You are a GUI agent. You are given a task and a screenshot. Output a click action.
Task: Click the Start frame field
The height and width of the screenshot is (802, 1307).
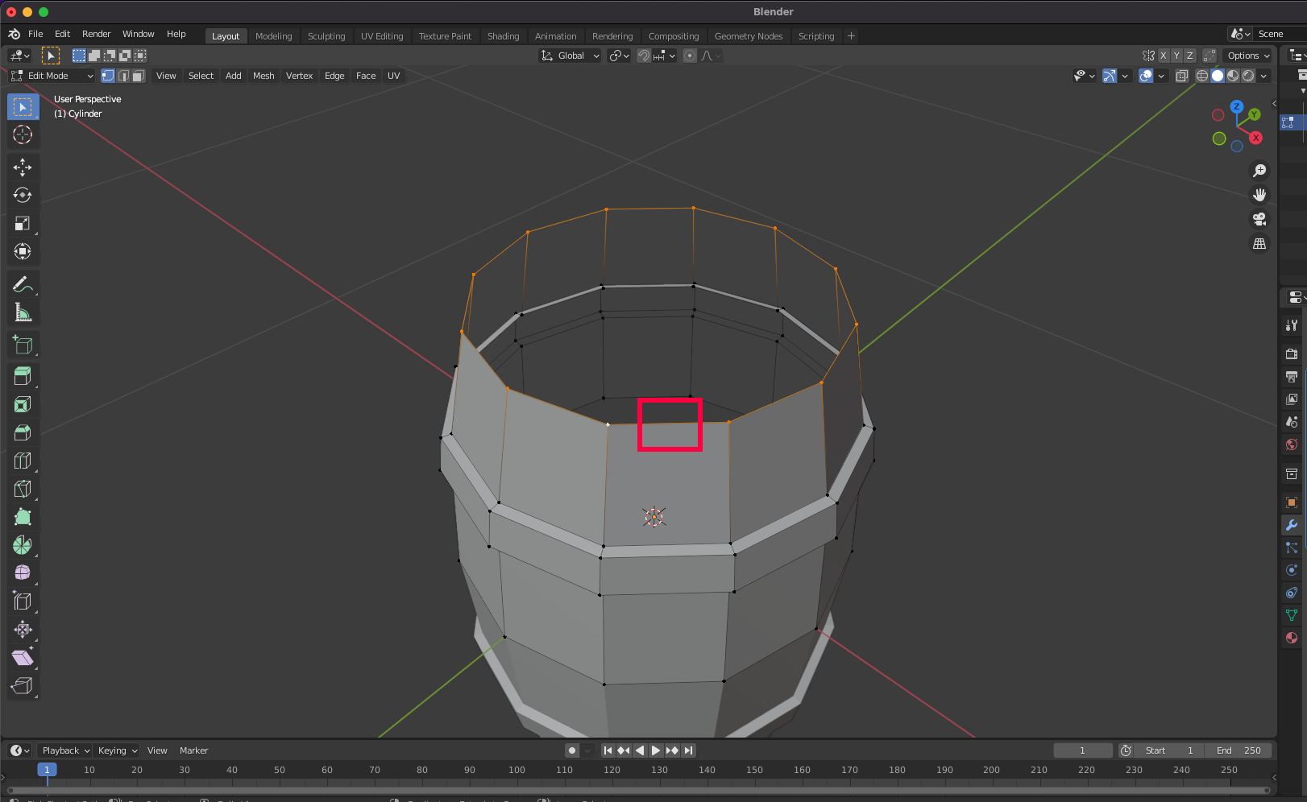[1169, 750]
